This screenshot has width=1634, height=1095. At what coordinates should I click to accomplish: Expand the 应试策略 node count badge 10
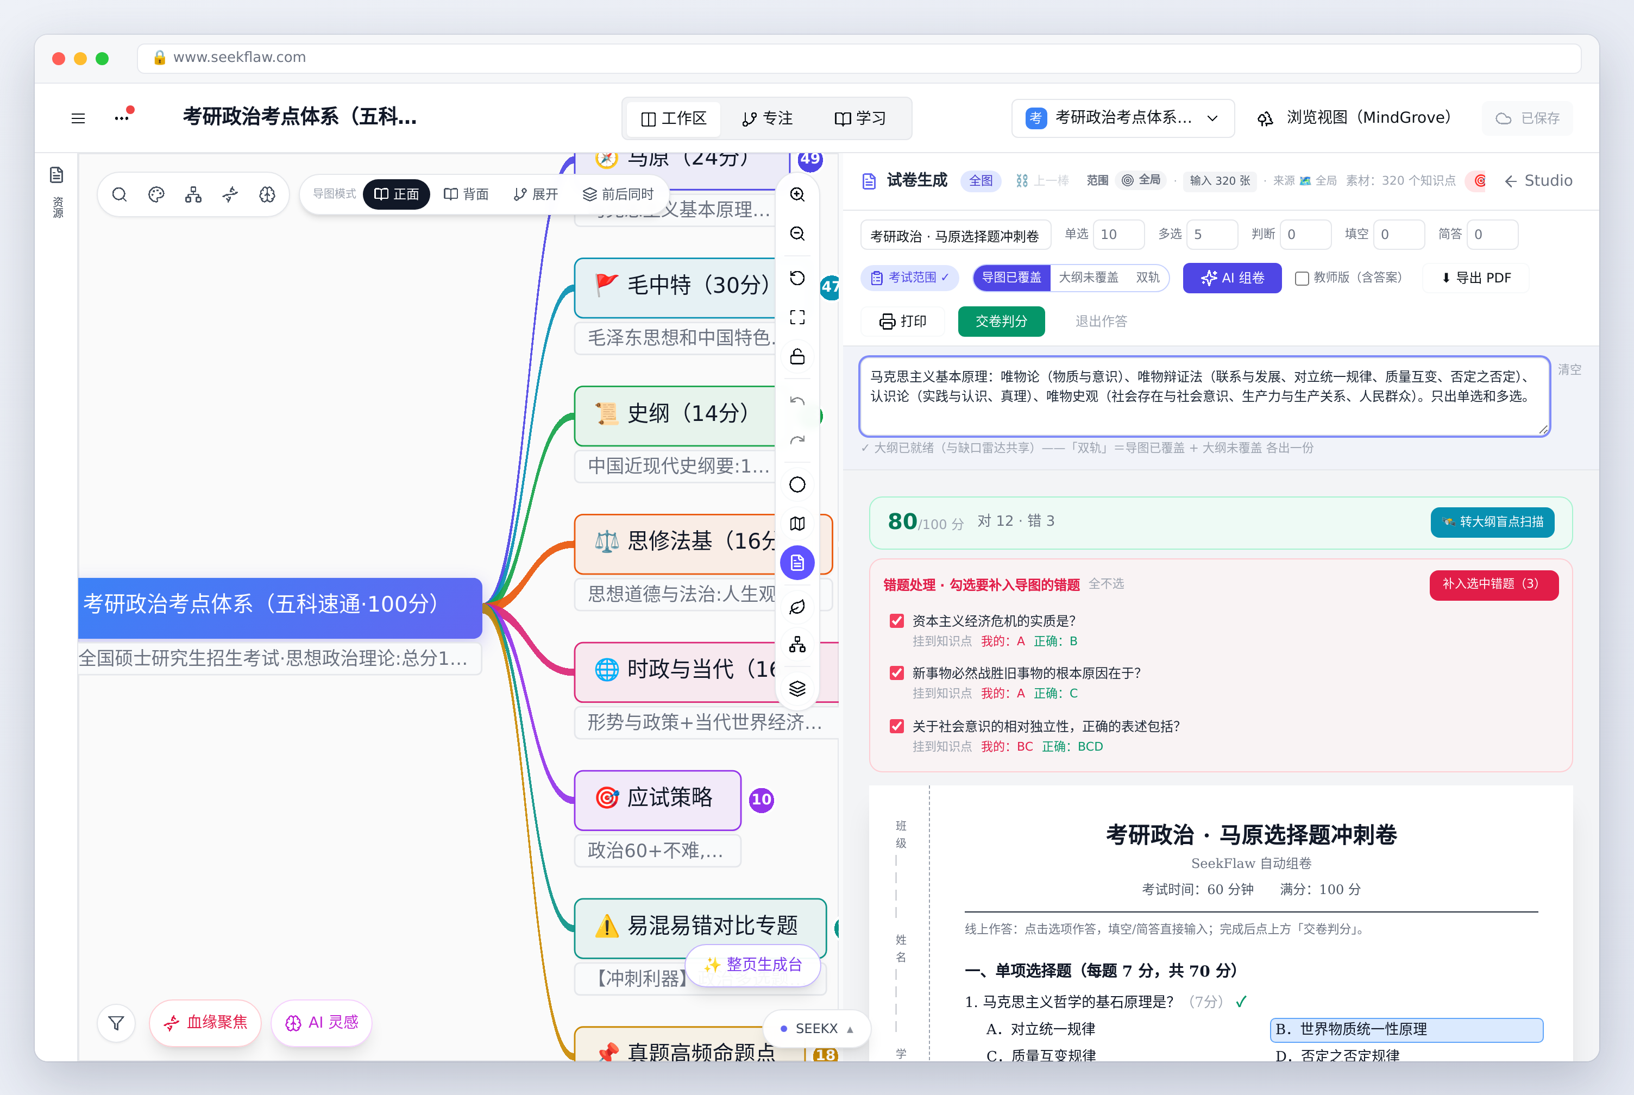[x=761, y=799]
